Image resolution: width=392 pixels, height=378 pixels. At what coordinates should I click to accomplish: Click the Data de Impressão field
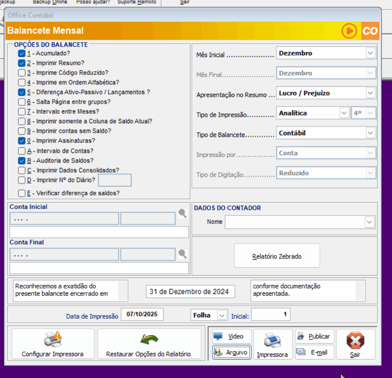click(x=142, y=315)
